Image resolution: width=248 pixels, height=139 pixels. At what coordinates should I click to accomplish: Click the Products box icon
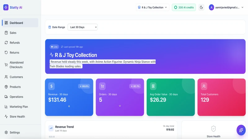coord(6,87)
